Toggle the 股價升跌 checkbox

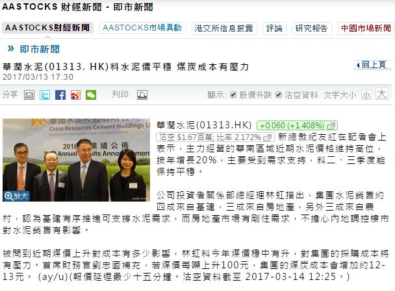(x=233, y=95)
